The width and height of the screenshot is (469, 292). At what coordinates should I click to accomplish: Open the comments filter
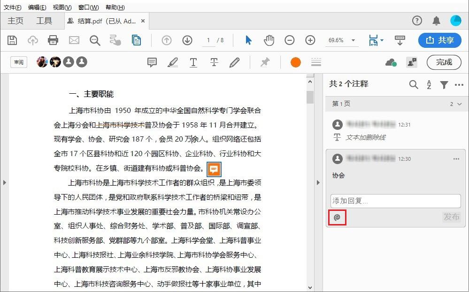[444, 85]
